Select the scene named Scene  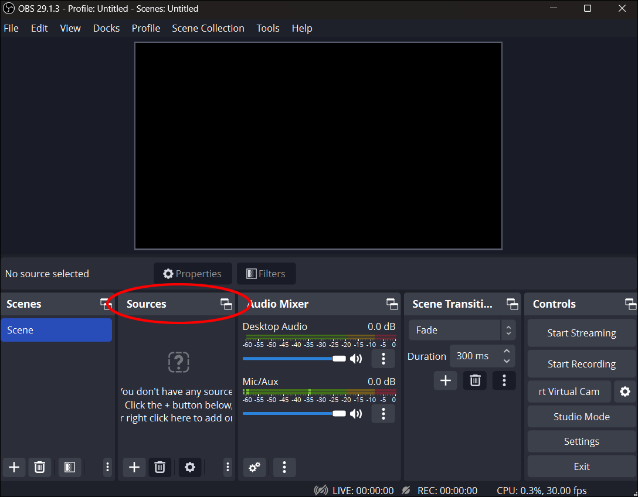(x=56, y=329)
